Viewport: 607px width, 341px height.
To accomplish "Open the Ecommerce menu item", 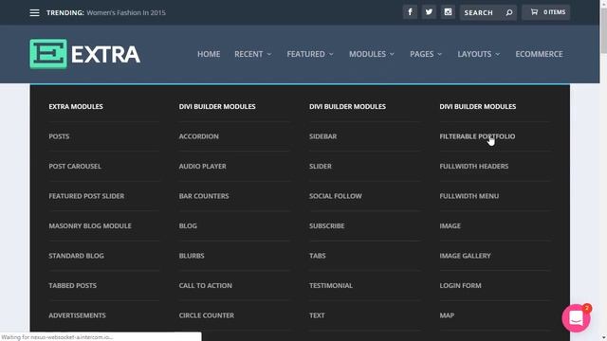I will click(539, 54).
